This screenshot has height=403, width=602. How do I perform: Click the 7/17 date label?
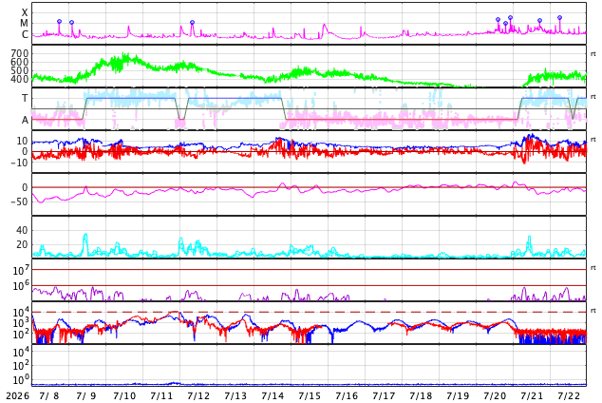coord(384,396)
